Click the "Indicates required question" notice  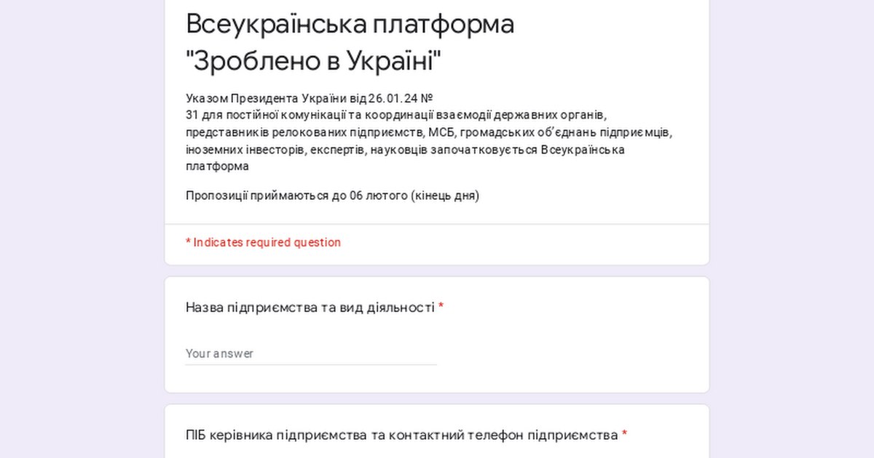coord(267,242)
